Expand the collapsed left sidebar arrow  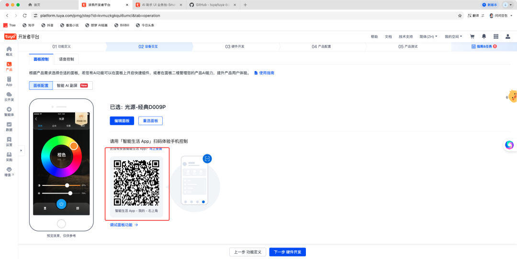[21, 151]
